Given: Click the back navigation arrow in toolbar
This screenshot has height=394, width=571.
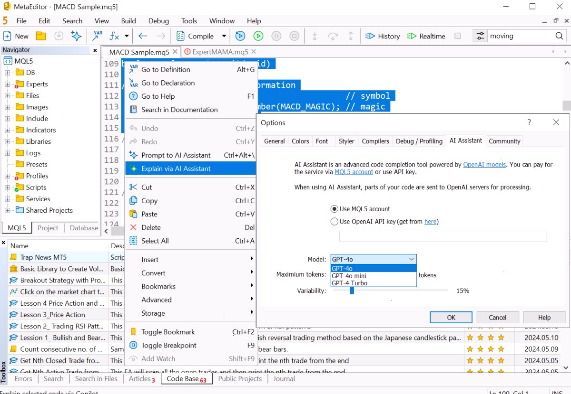Looking at the screenshot, I should (143, 36).
